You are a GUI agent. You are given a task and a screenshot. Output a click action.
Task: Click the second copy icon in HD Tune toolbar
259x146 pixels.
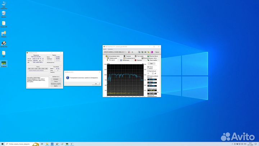click(142, 52)
